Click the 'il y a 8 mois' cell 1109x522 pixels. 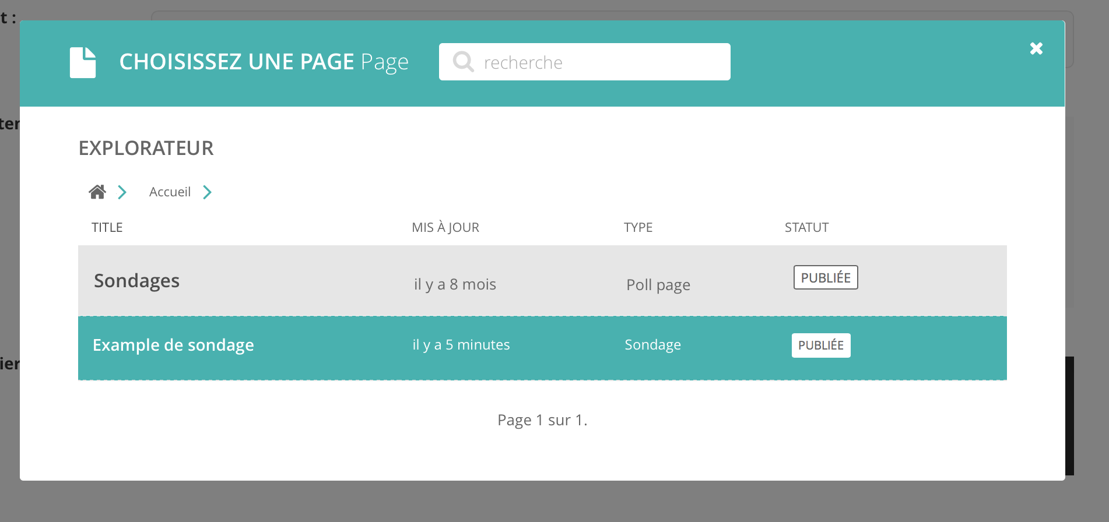(455, 284)
